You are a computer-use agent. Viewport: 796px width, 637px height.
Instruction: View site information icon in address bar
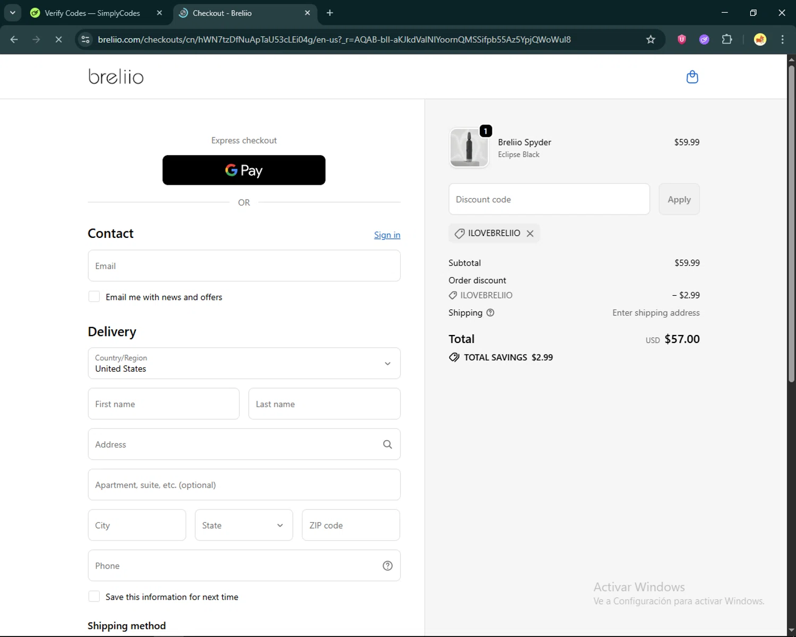[85, 39]
